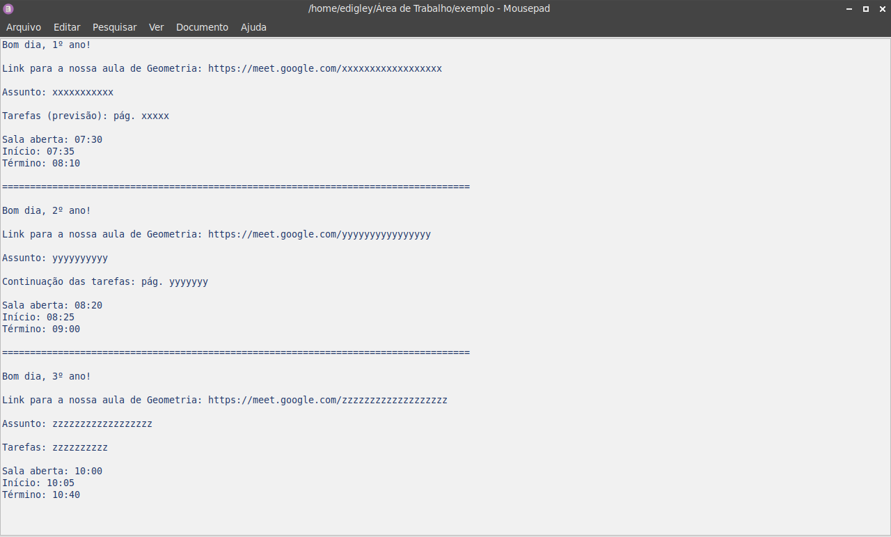This screenshot has width=891, height=537.
Task: Click the Mousepad app icon in title bar
Action: point(8,8)
